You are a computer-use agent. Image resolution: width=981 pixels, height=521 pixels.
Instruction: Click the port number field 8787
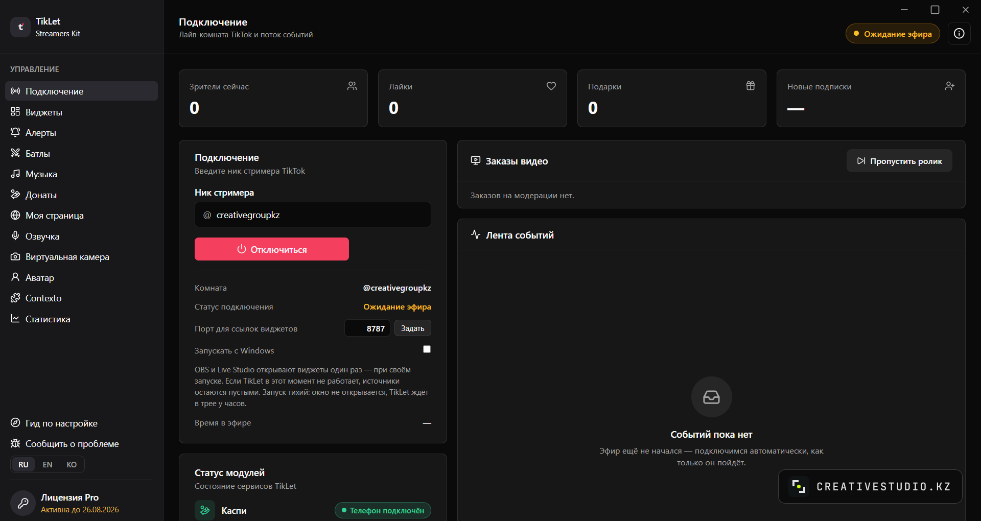367,328
